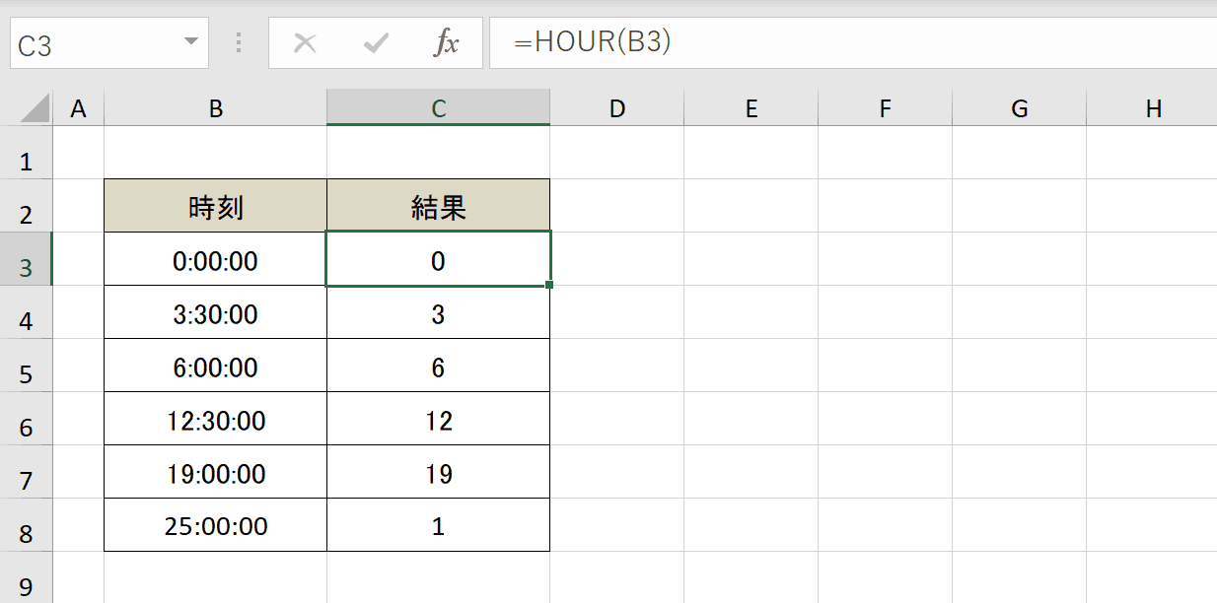This screenshot has width=1217, height=603.
Task: Click the 時刻 header cell
Action: pyautogui.click(x=214, y=206)
